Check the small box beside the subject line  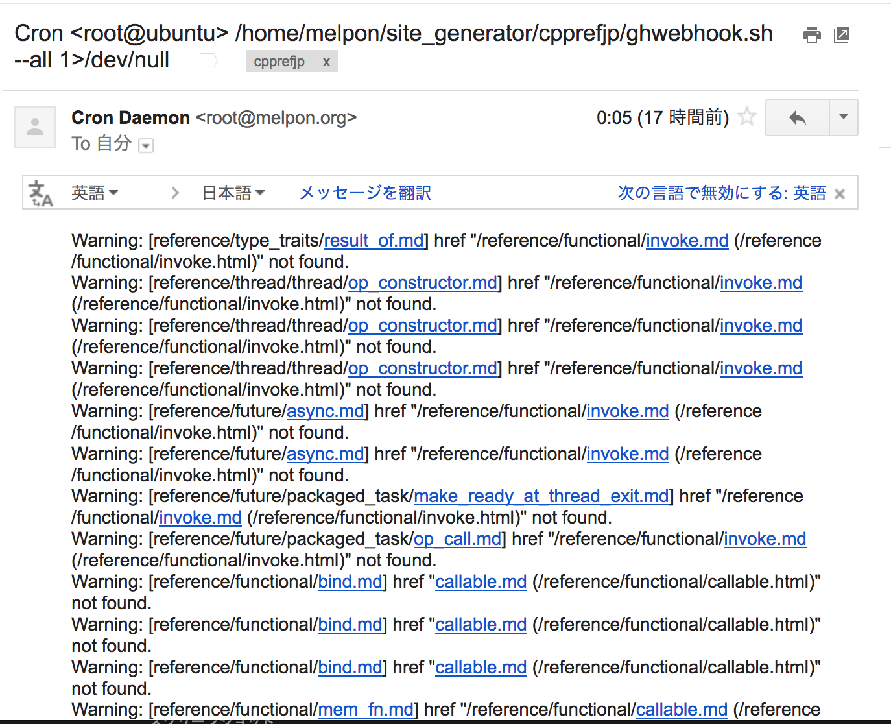point(208,59)
